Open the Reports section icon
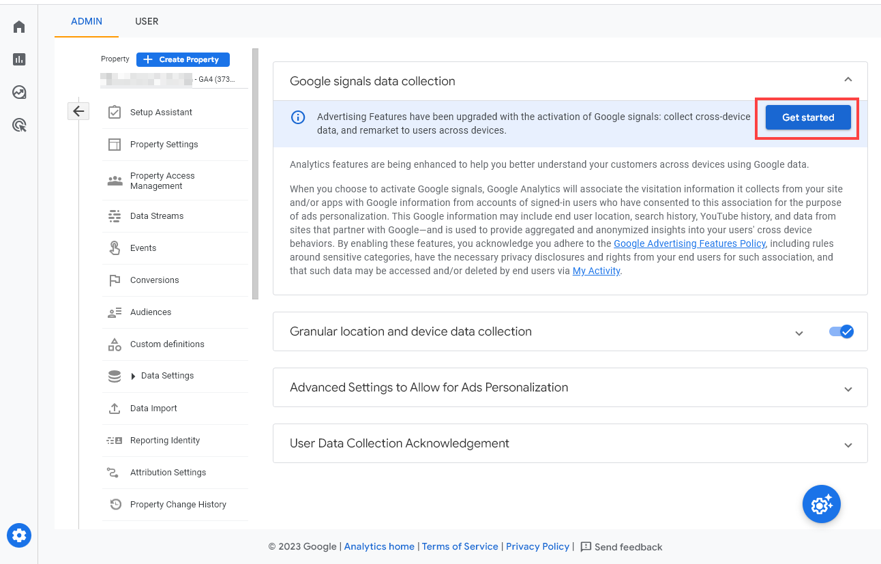Viewport: 881px width, 564px height. 19,59
